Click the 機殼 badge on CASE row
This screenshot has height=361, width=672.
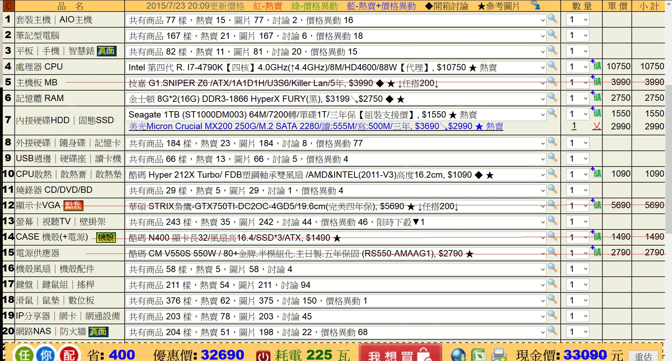point(106,238)
